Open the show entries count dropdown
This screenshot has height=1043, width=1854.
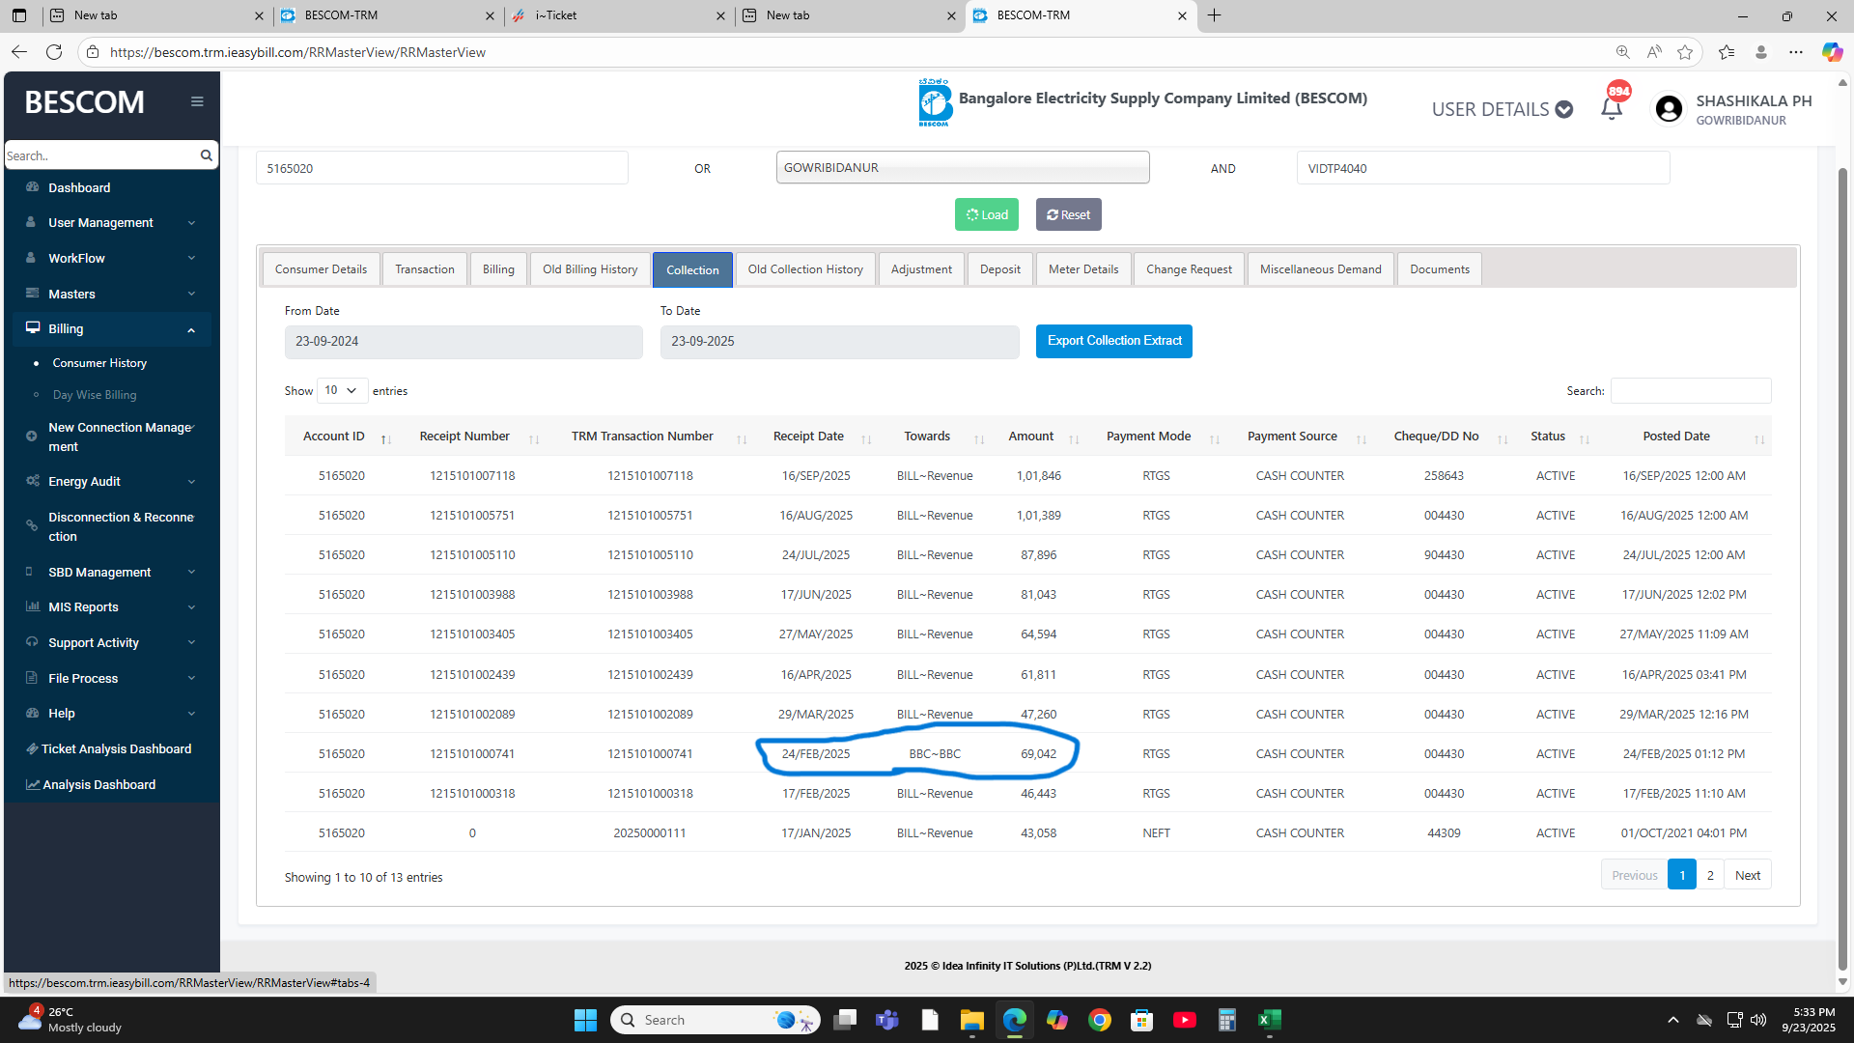[342, 391]
